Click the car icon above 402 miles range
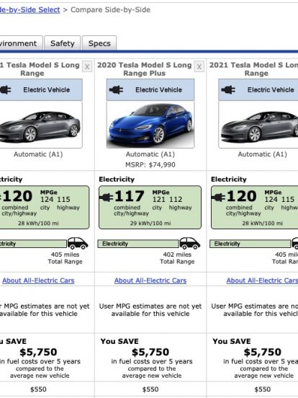 click(x=190, y=243)
